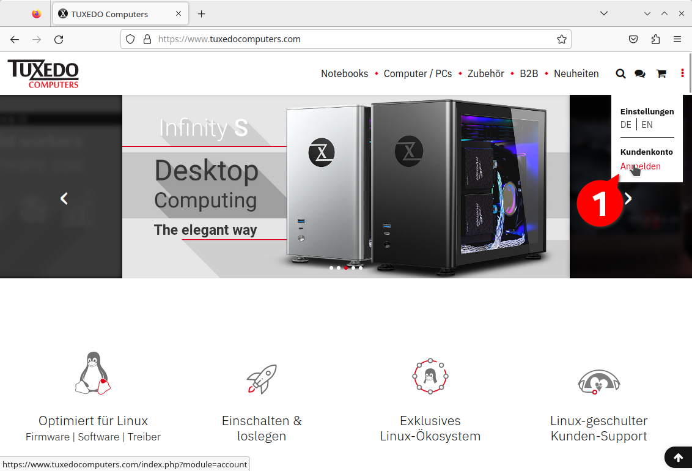Open the Extensions puzzle icon
The height and width of the screenshot is (471, 692).
tap(655, 39)
